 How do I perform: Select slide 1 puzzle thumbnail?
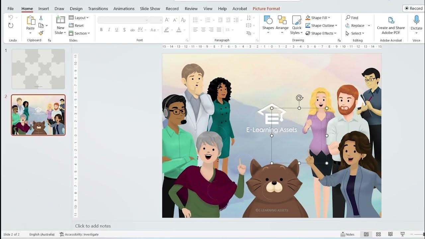[38, 69]
